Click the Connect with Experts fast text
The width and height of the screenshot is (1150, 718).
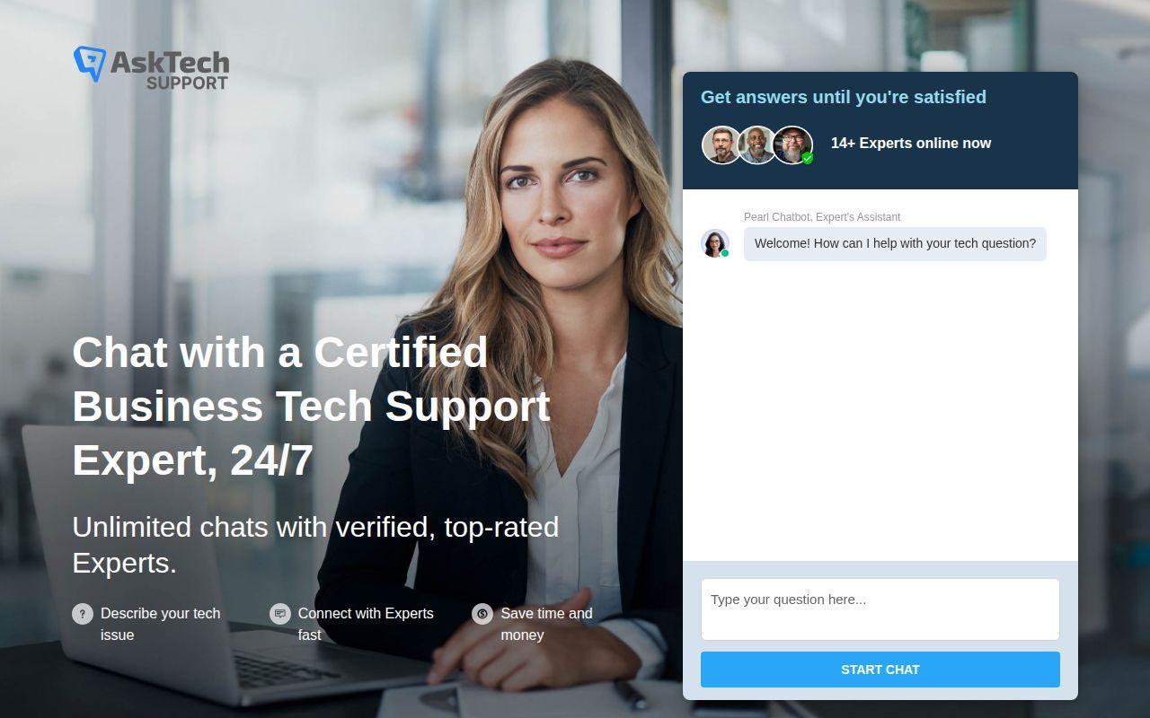coord(366,624)
